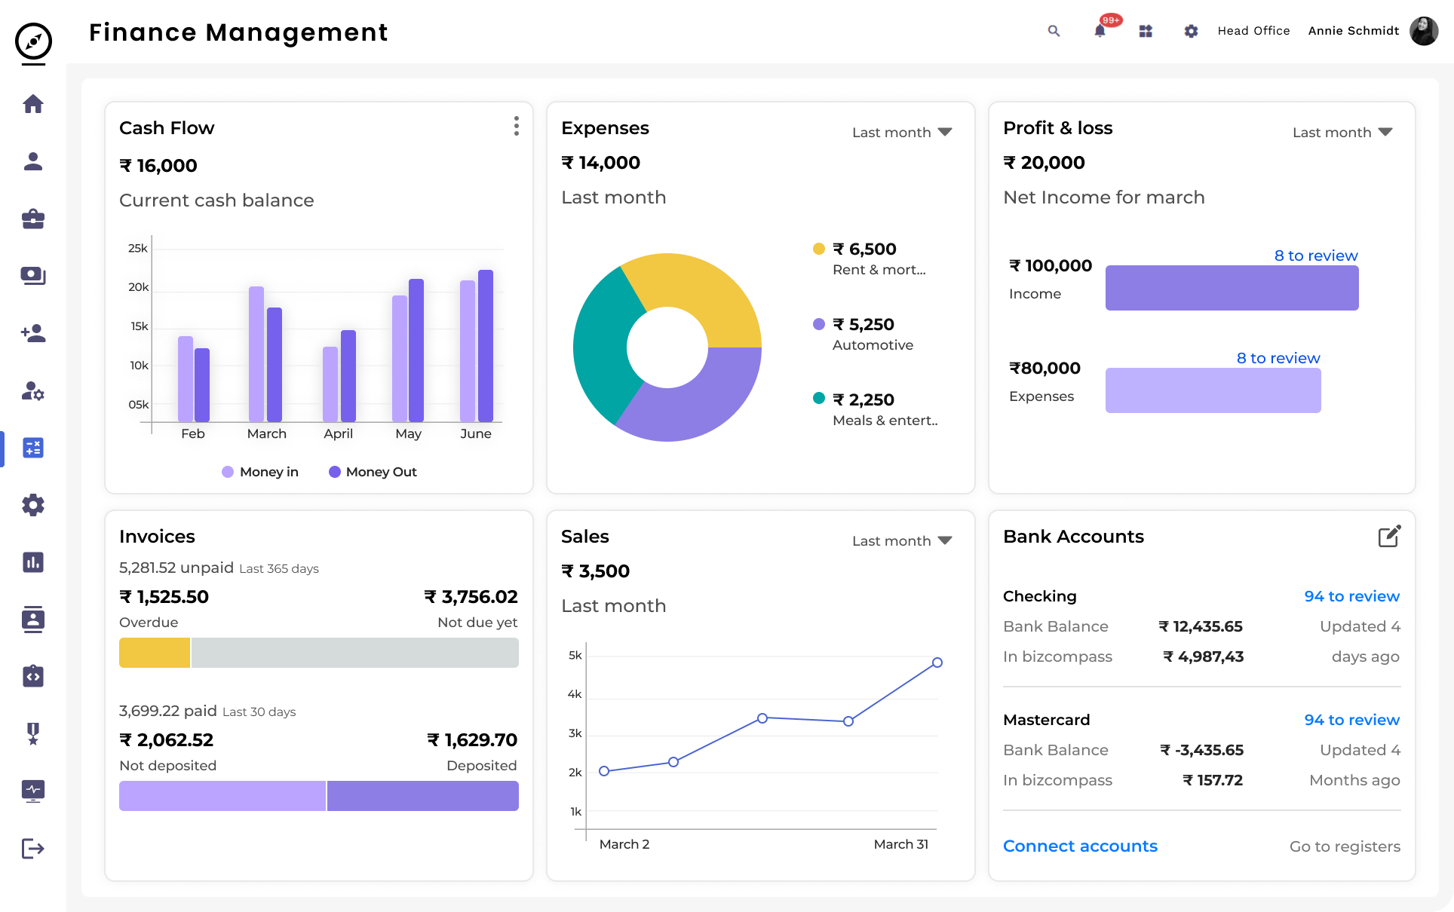Open the gear settings icon in sidebar
Screen dimensions: 1454x912
[x=33, y=505]
